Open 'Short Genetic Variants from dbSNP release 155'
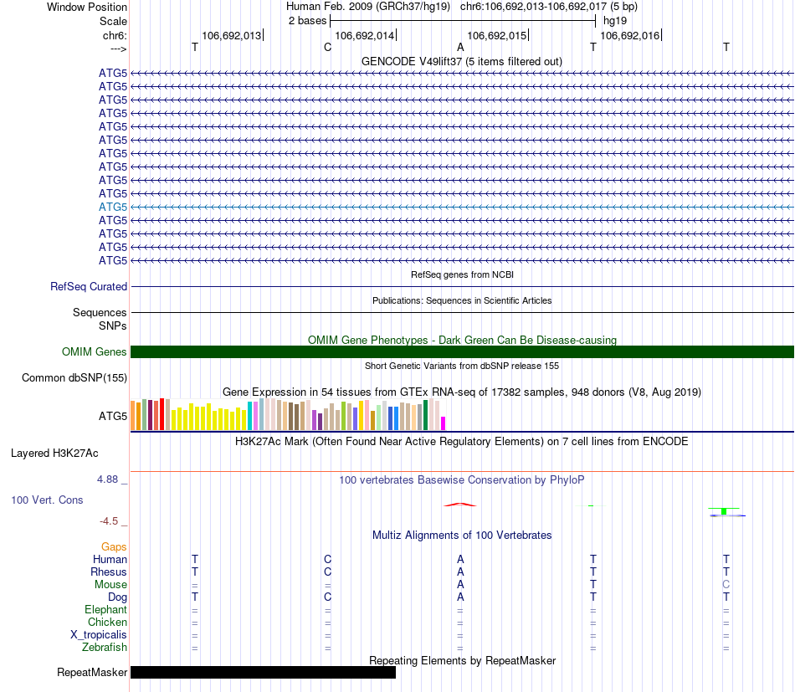Image resolution: width=795 pixels, height=692 pixels. (462, 366)
